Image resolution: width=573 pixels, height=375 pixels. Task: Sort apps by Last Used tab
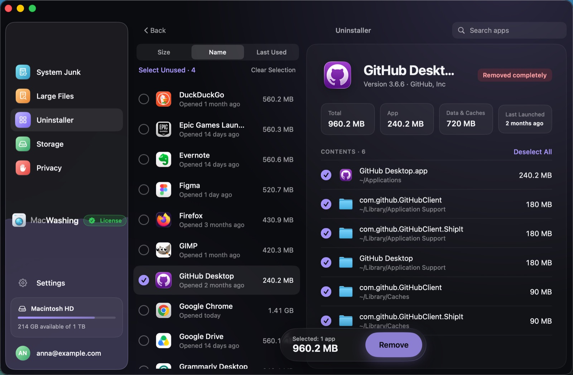click(271, 52)
